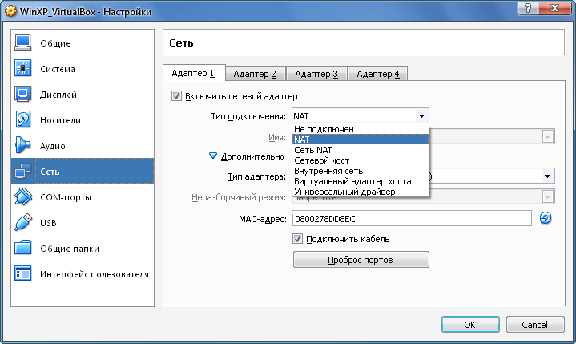The width and height of the screenshot is (576, 344).
Task: Choose Сетевой мост from the list
Action: 361,160
